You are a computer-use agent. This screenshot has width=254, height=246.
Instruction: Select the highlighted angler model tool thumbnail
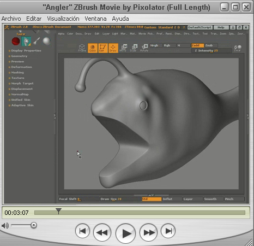coord(26,42)
